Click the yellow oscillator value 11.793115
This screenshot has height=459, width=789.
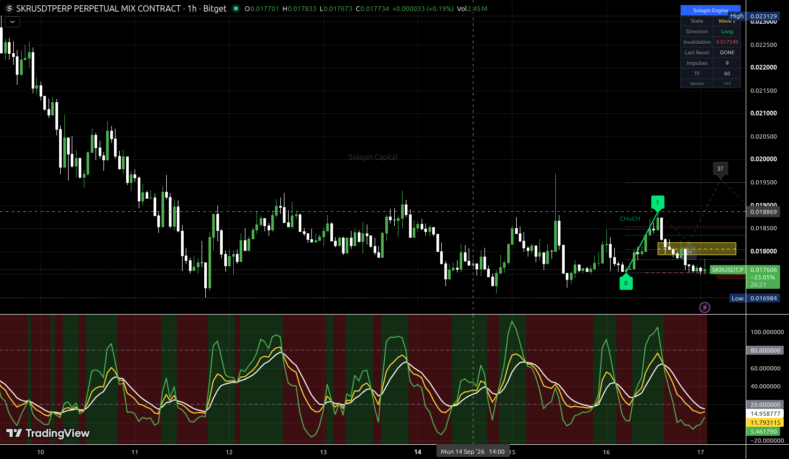[765, 423]
